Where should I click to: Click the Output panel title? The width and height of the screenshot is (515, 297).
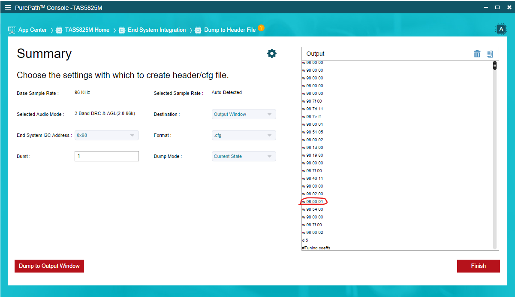click(x=316, y=54)
